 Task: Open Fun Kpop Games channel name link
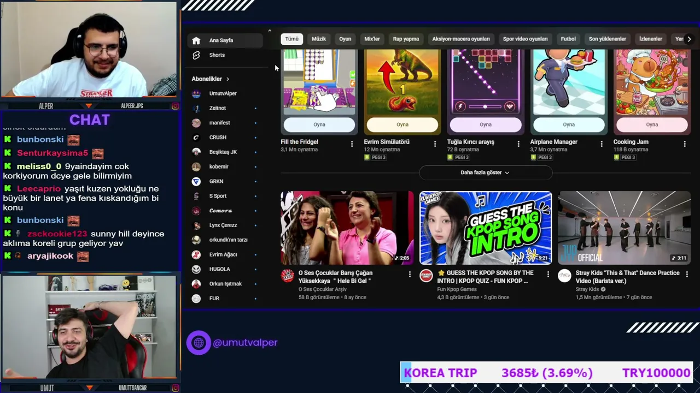click(457, 289)
